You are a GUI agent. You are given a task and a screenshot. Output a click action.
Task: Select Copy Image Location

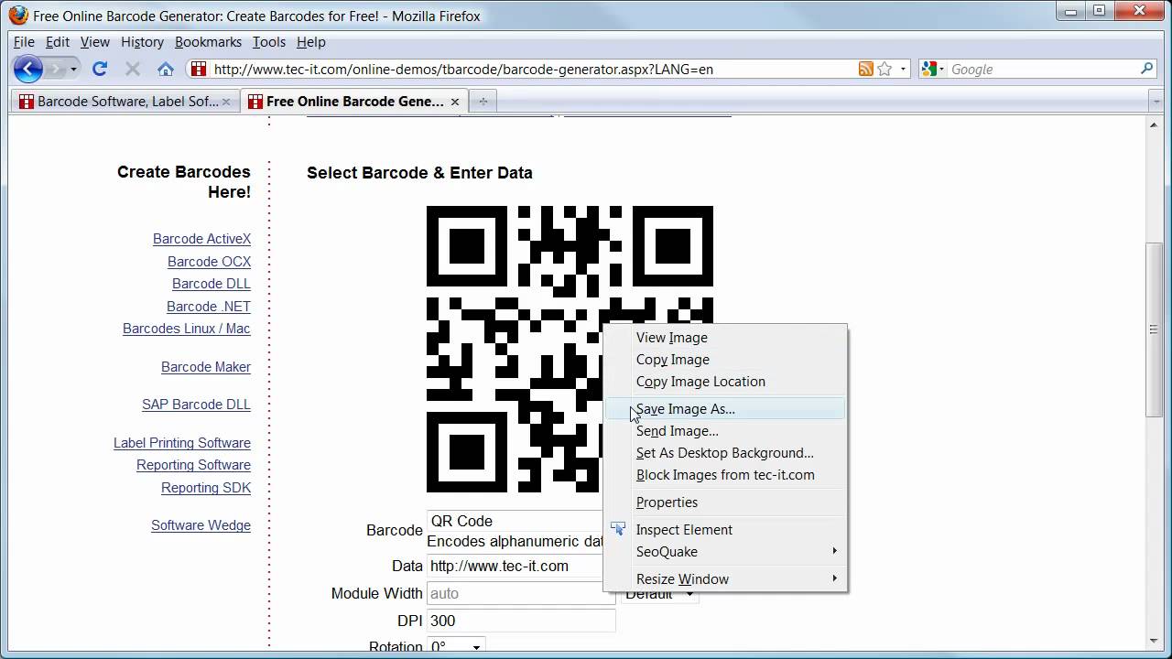click(x=725, y=382)
